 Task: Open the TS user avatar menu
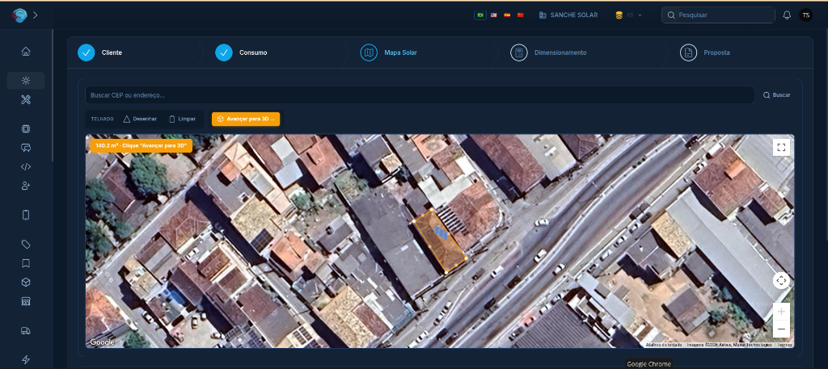point(806,15)
